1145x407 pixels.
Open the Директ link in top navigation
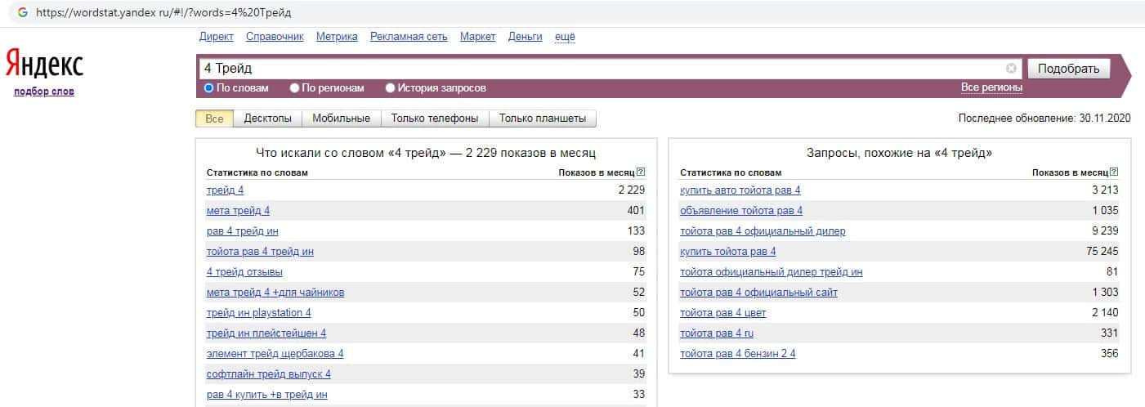click(216, 37)
